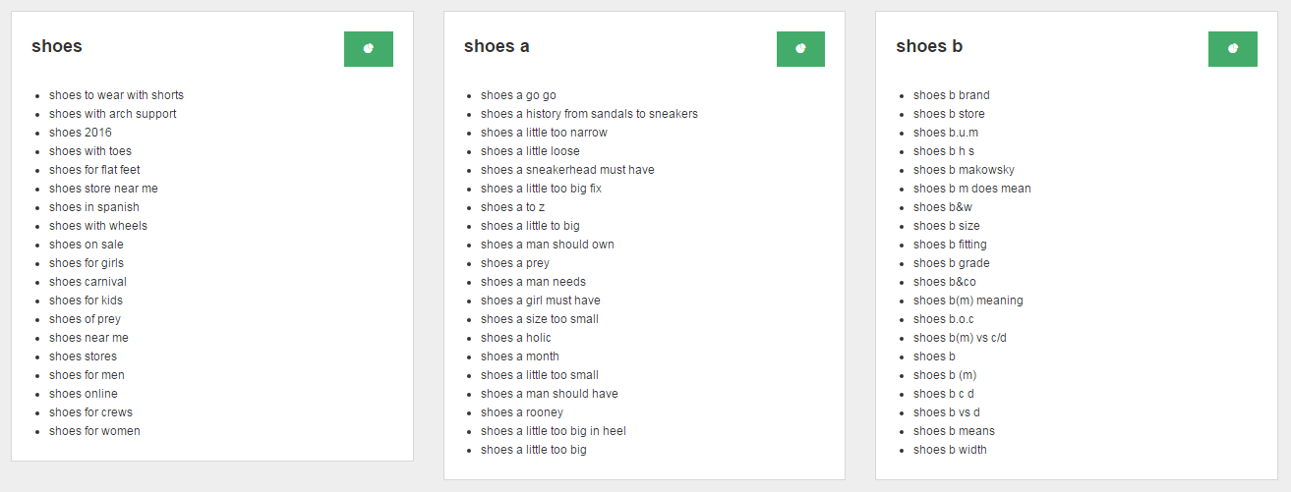Select the 'shoes b makowsky' keyword
This screenshot has width=1291, height=492.
(964, 170)
